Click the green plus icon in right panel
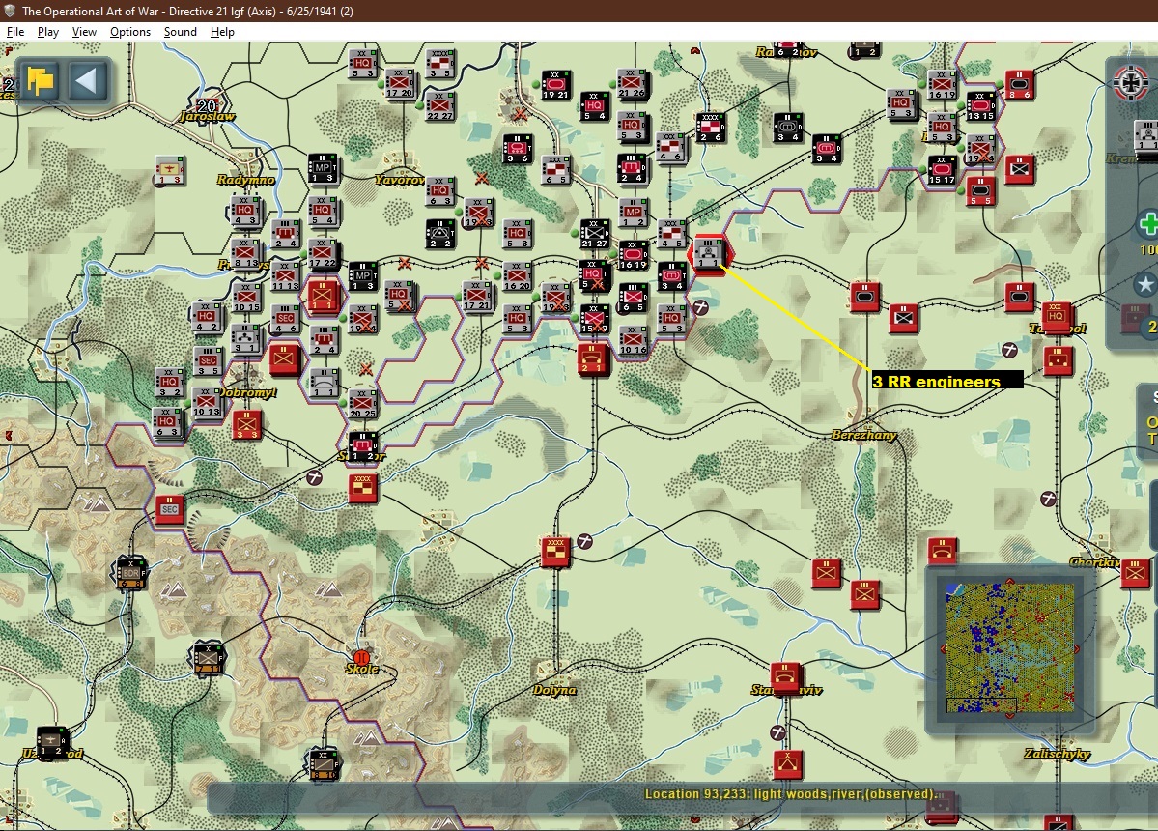This screenshot has height=831, width=1158. (x=1147, y=224)
